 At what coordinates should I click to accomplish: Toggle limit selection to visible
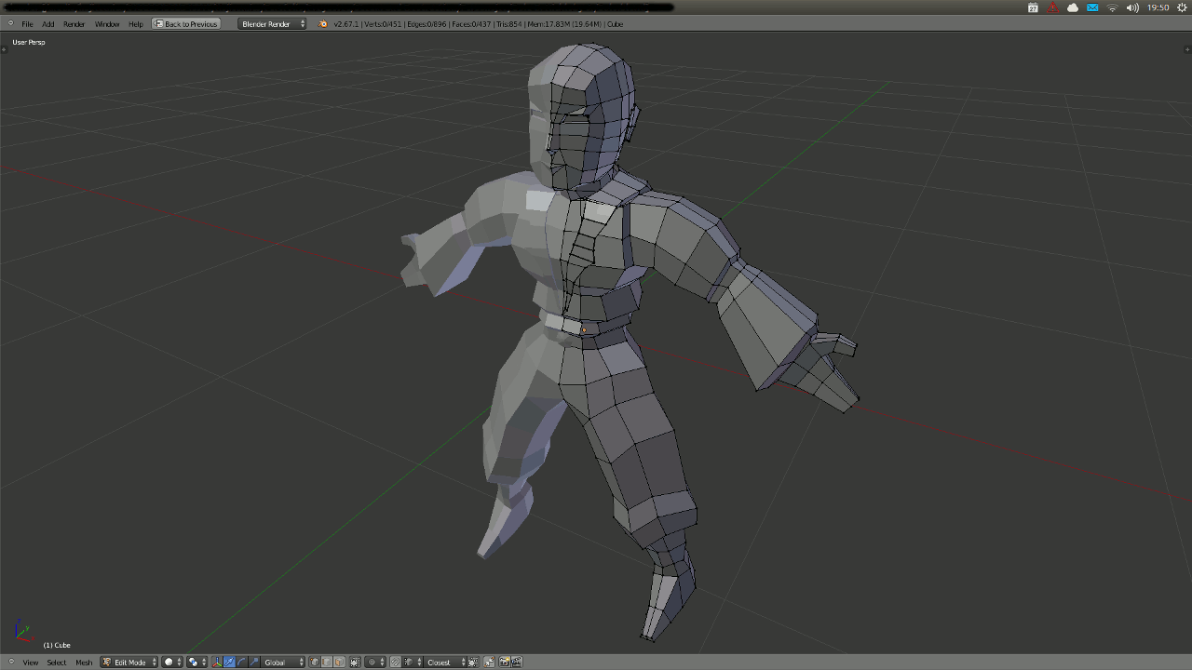coord(355,663)
